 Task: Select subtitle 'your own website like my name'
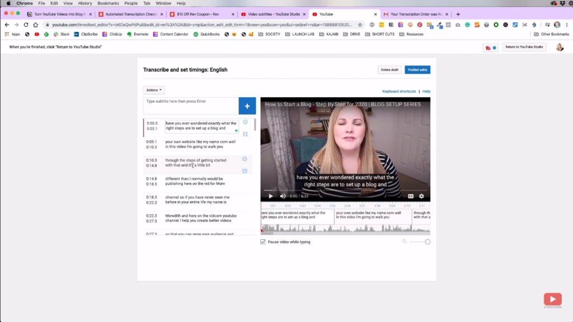pos(200,144)
